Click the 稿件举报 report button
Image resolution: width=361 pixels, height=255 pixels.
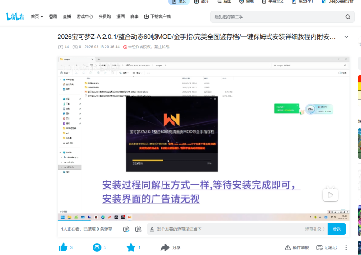point(296,247)
